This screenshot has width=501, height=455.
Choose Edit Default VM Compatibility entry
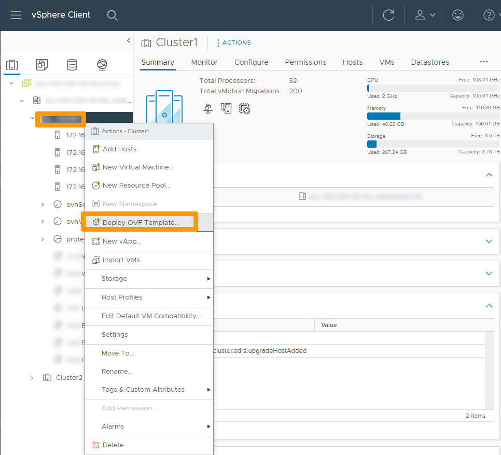(x=149, y=316)
